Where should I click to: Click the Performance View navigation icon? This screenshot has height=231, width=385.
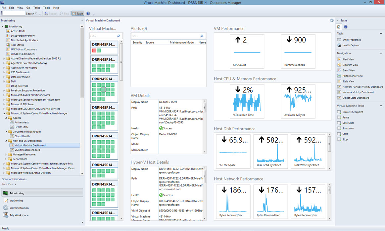(x=339, y=76)
